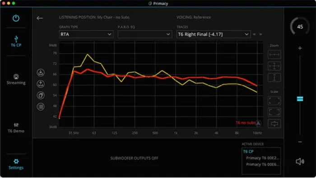Click the horizontal and vertical zoom button

[x=274, y=66]
